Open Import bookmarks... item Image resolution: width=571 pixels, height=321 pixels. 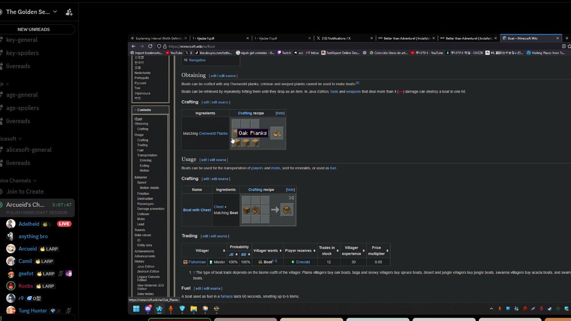pyautogui.click(x=147, y=53)
